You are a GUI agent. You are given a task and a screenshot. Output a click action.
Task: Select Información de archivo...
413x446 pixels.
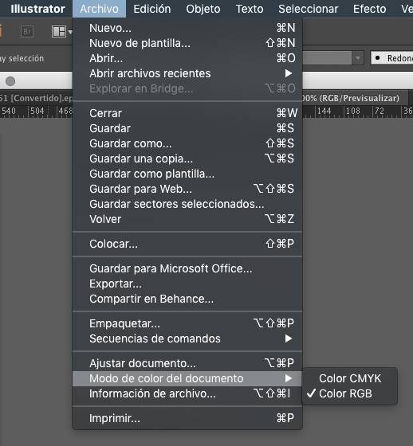187,393
